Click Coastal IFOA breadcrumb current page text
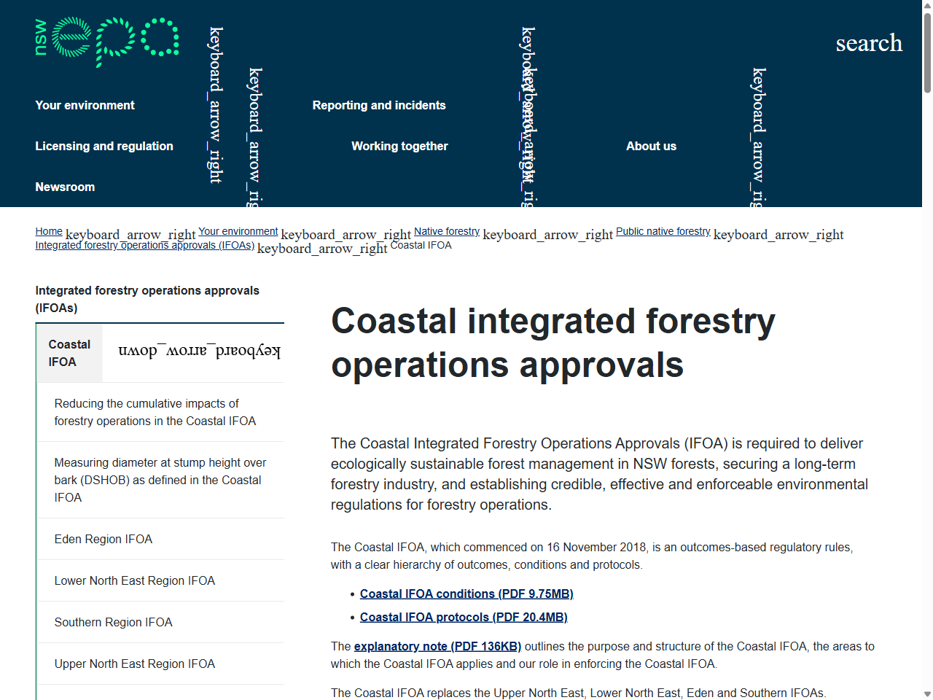The image size is (933, 700). click(x=421, y=245)
